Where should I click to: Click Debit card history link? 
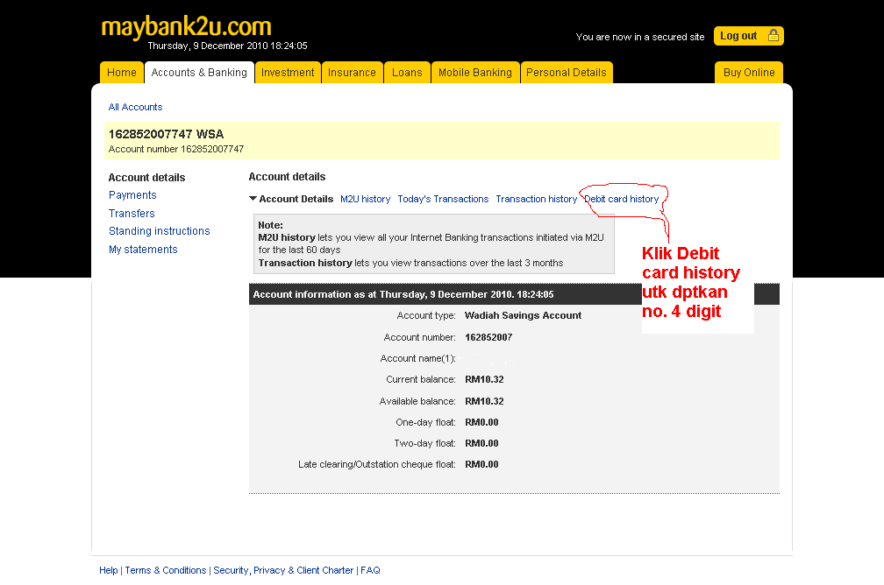621,199
